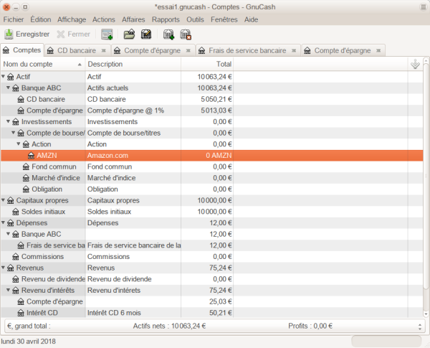Sort accounts by Nom du compte header
The width and height of the screenshot is (430, 348).
tap(42, 65)
